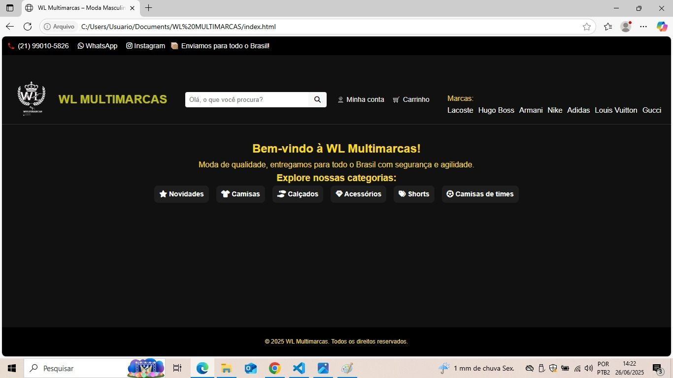
Task: Open the WhatsApp link
Action: pos(98,46)
